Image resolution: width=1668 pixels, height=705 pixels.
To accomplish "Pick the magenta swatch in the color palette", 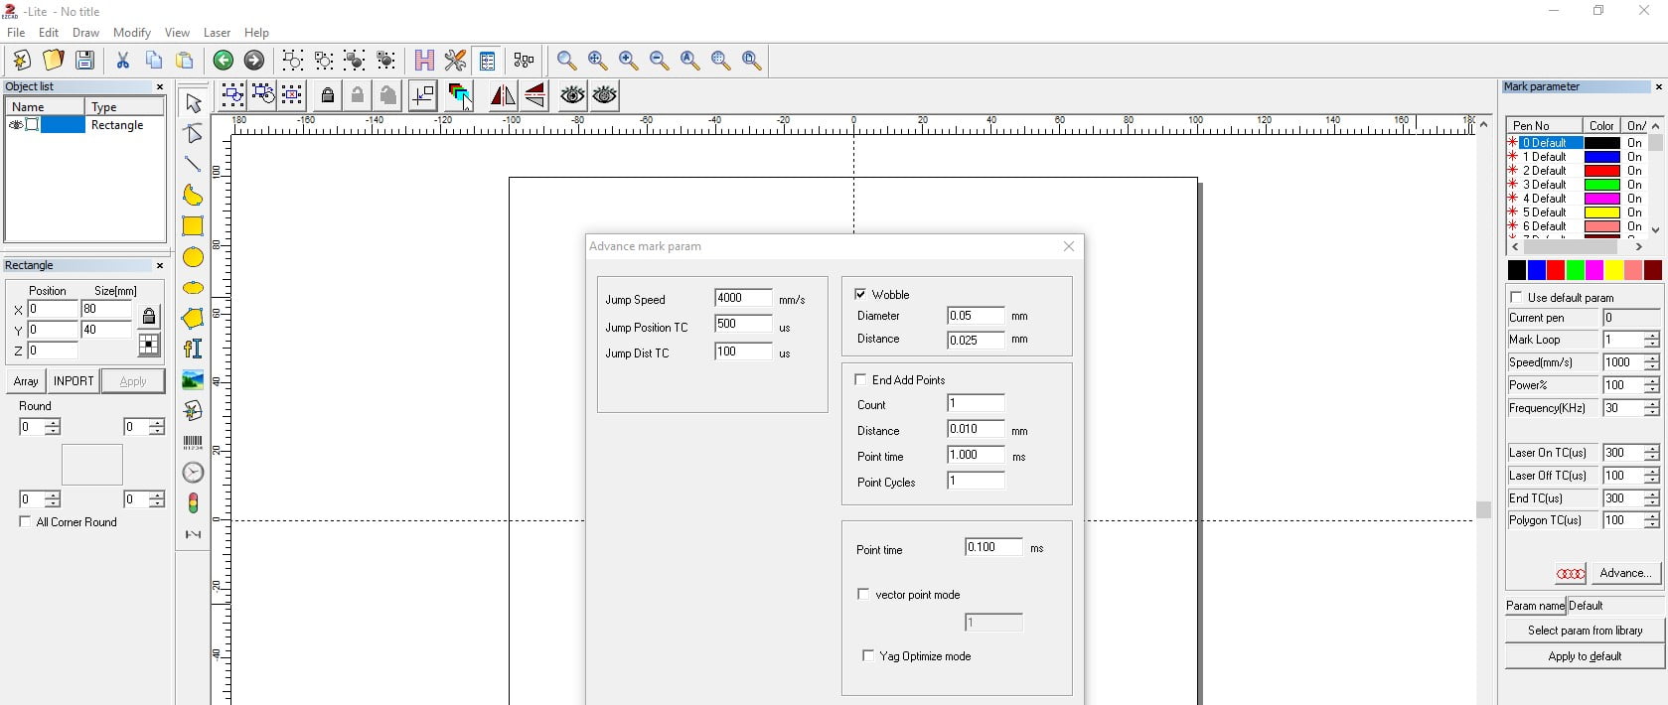I will click(x=1594, y=270).
